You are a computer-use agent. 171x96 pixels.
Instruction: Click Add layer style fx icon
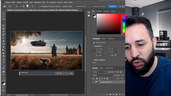107,94
